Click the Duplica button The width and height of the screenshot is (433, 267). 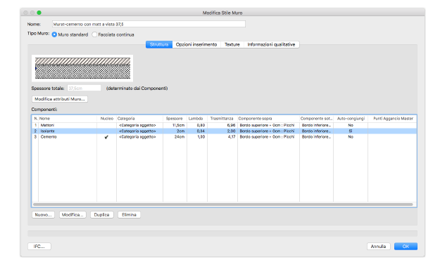coord(102,214)
